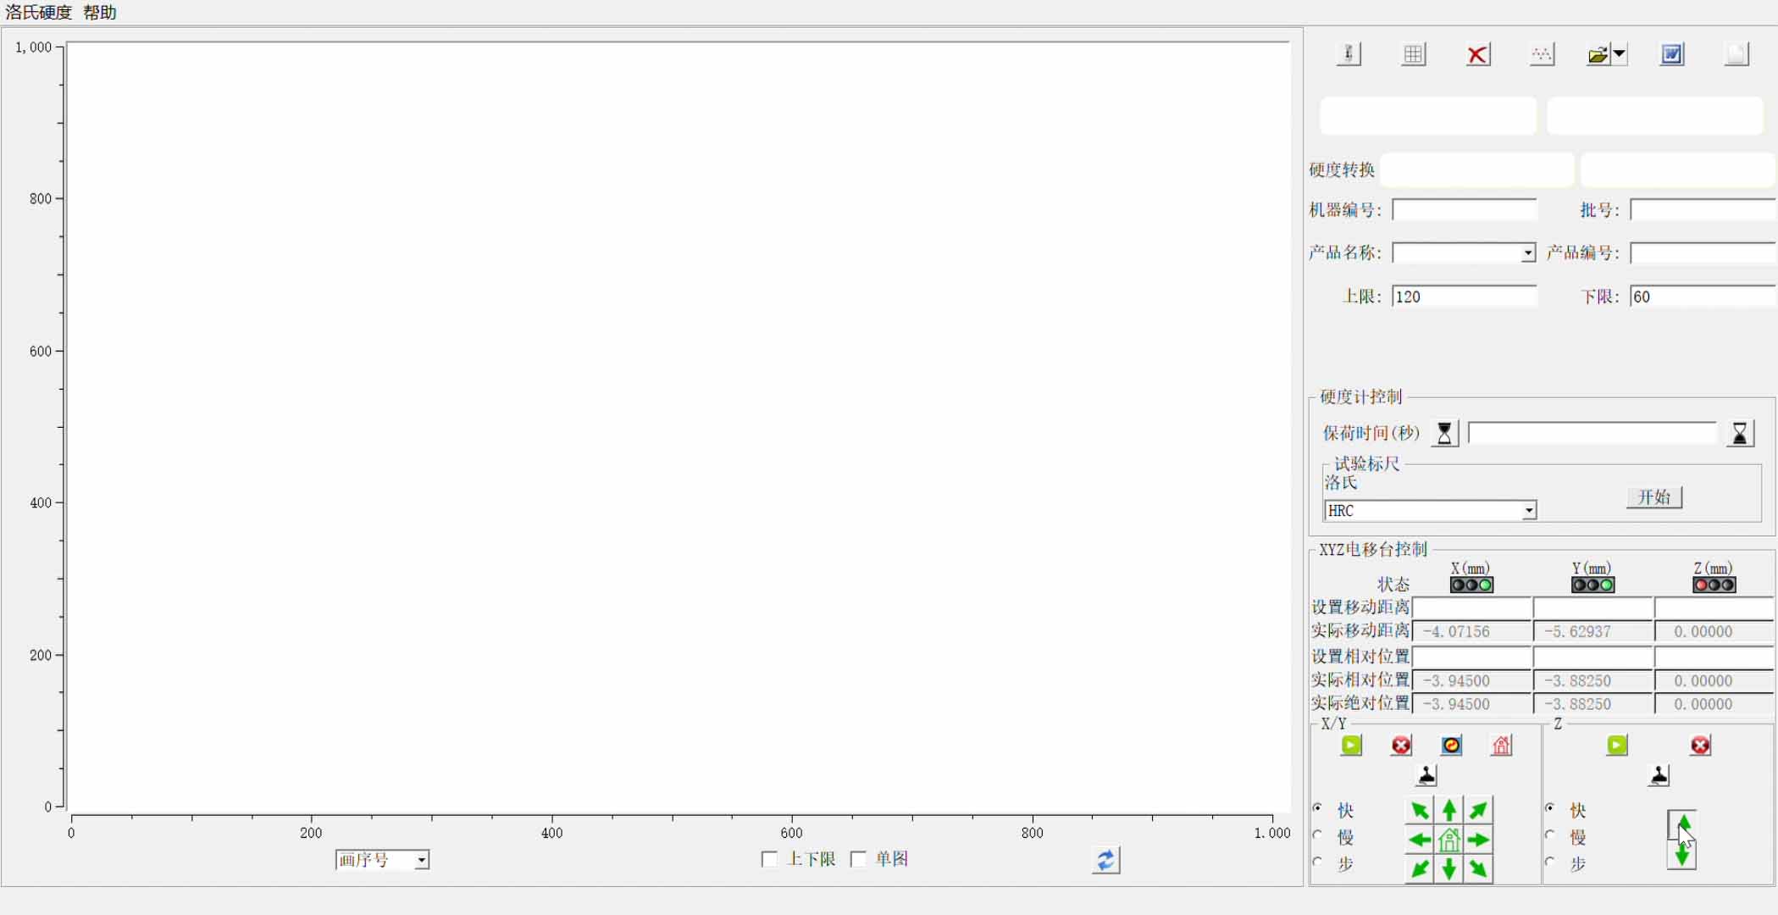
Task: Click the X/Y home button with red house
Action: (1501, 746)
